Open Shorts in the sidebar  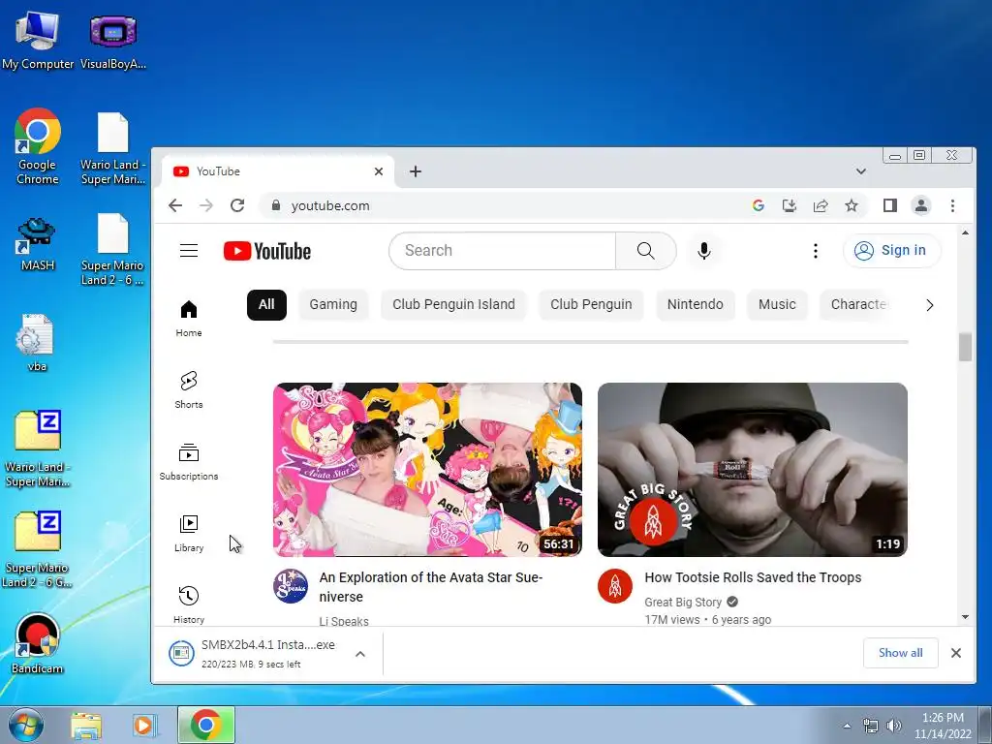(189, 389)
